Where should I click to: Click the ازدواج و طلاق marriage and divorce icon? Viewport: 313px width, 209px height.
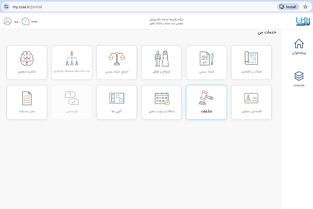[161, 62]
